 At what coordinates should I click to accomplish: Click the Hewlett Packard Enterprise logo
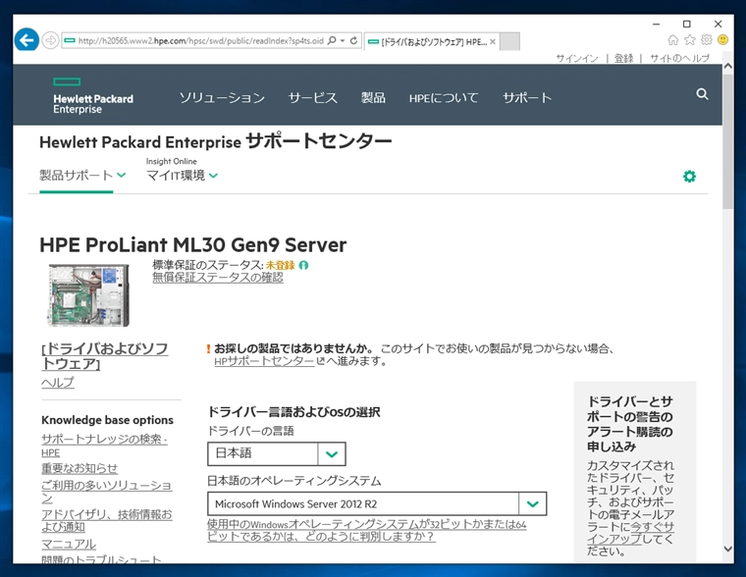[93, 96]
